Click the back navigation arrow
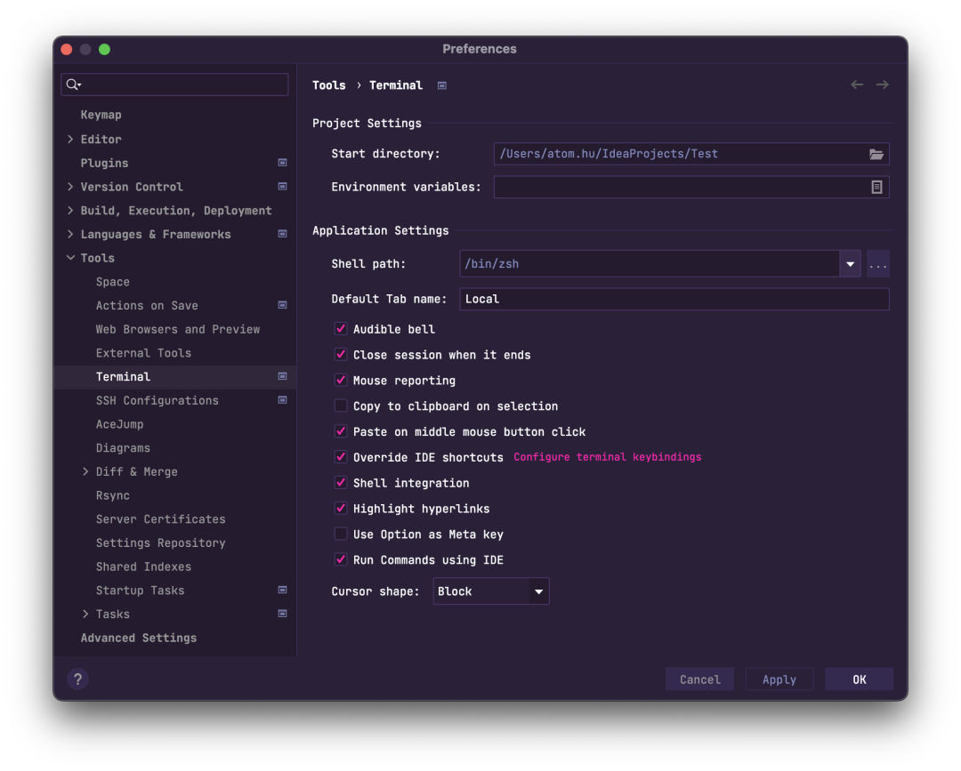 pyautogui.click(x=856, y=84)
